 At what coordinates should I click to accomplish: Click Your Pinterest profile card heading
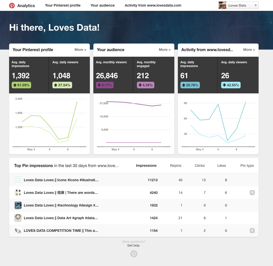pos(33,50)
